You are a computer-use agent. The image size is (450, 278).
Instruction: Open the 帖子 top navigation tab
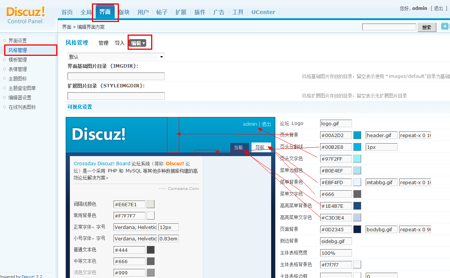(162, 12)
